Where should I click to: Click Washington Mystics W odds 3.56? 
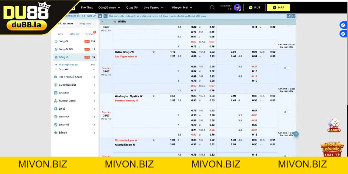(172, 96)
